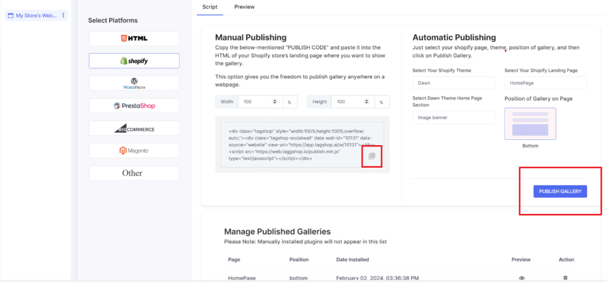Open the Script tab
This screenshot has width=607, height=282.
pos(210,7)
